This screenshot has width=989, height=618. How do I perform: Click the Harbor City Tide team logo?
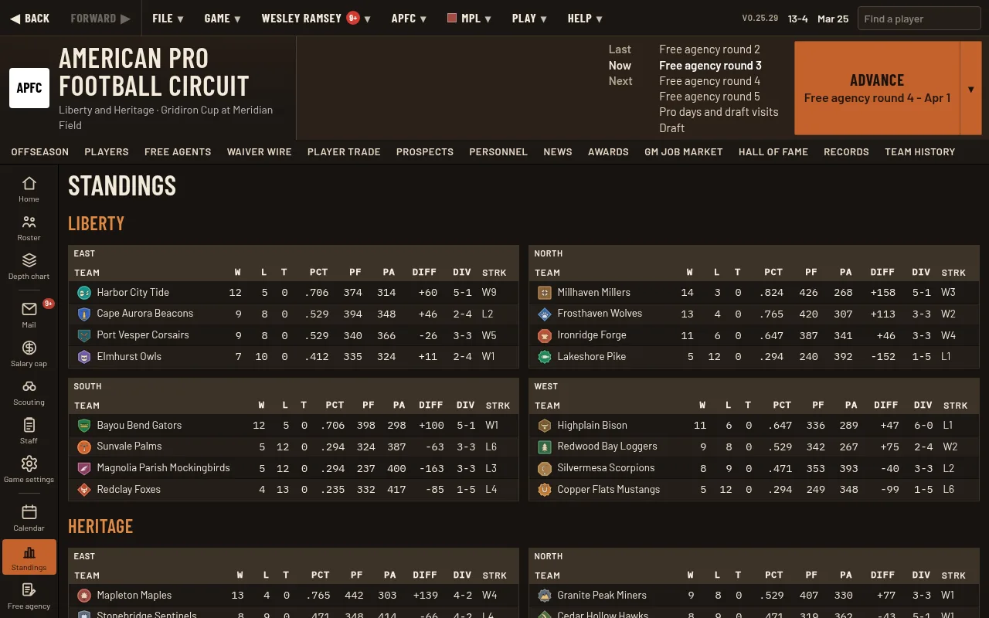84,293
